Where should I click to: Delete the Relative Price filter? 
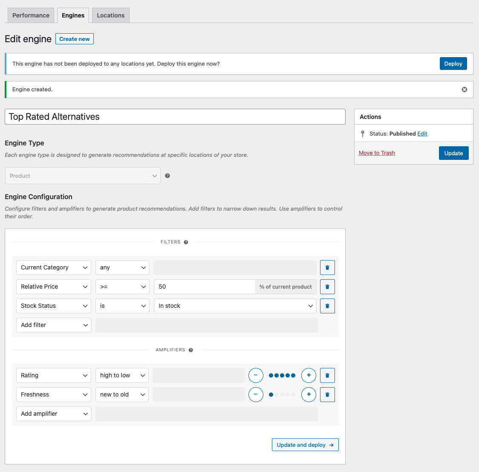[327, 287]
